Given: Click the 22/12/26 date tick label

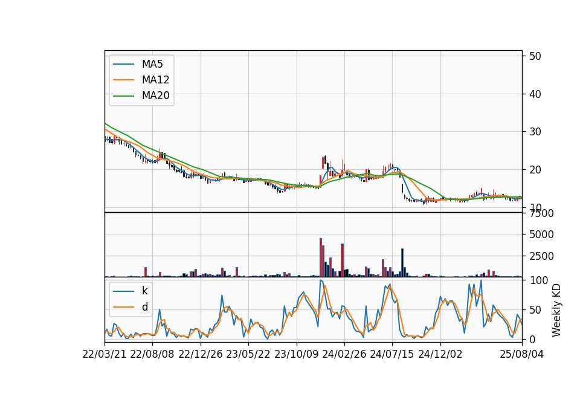Looking at the screenshot, I should (201, 354).
